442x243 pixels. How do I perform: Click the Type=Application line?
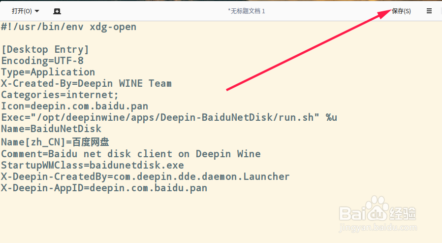click(48, 72)
